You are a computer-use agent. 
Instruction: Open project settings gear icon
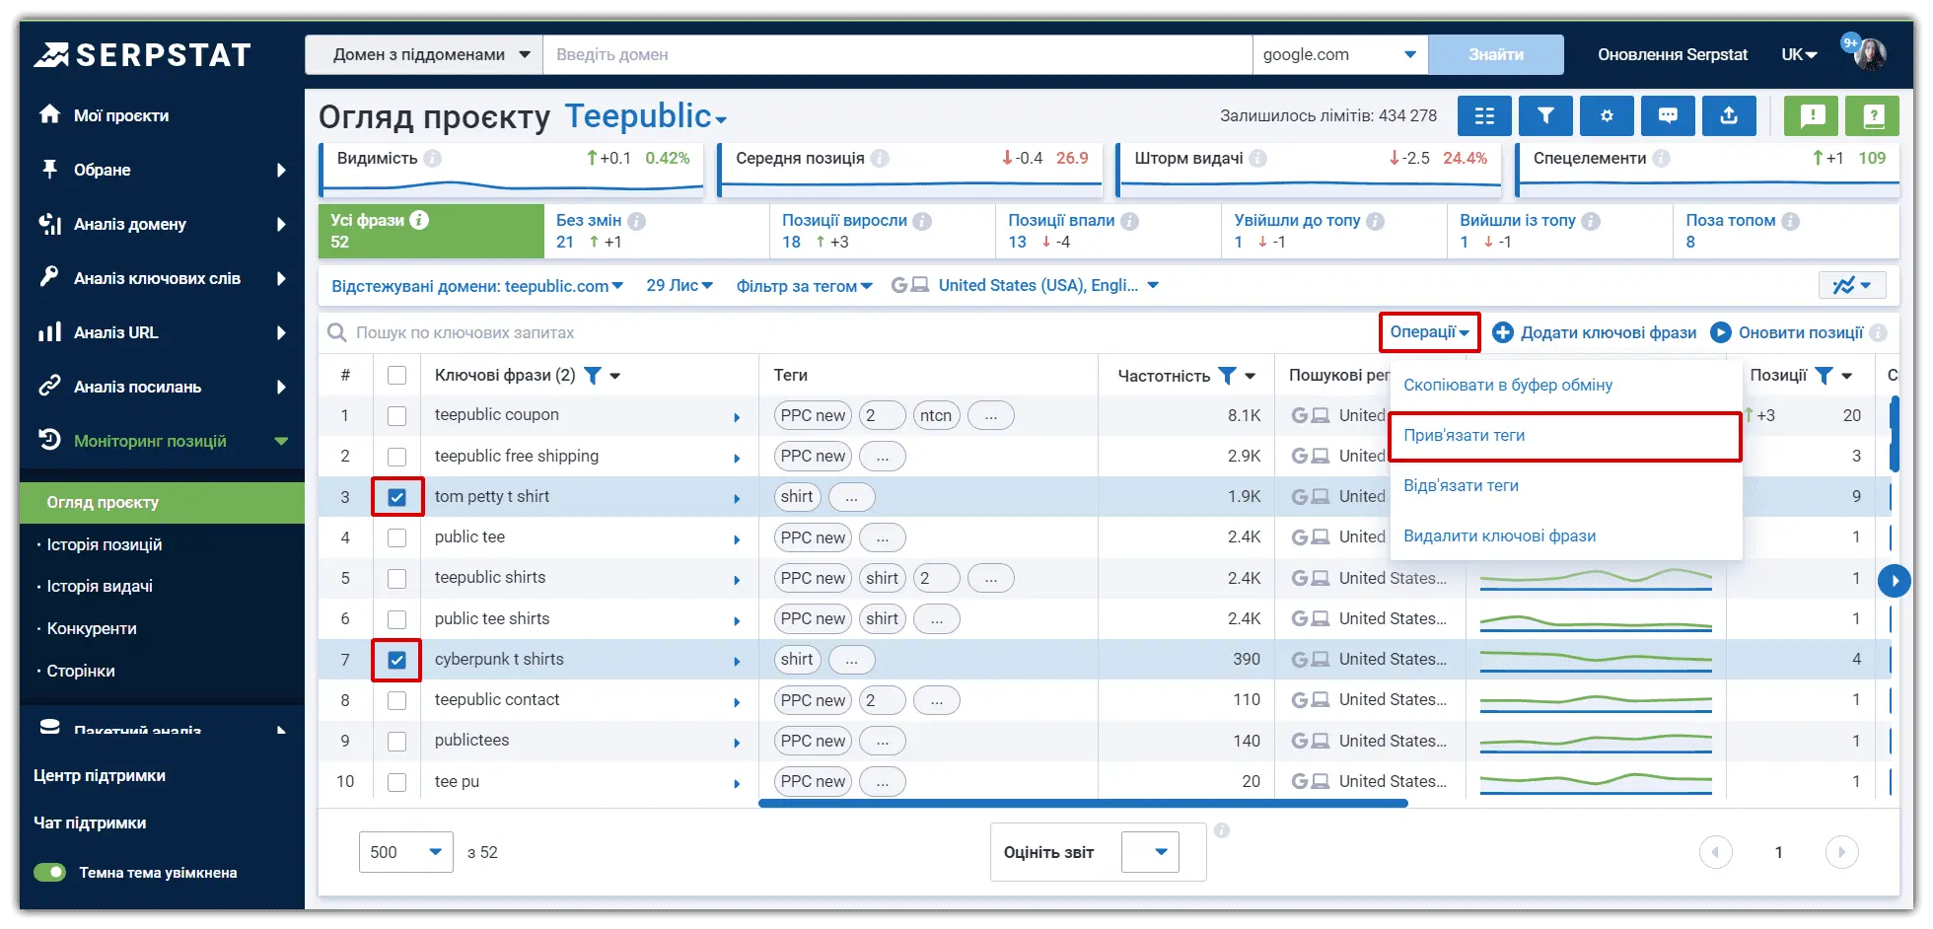click(1607, 116)
